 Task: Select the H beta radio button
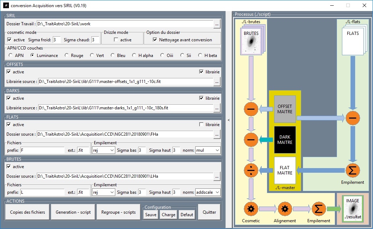pos(200,55)
